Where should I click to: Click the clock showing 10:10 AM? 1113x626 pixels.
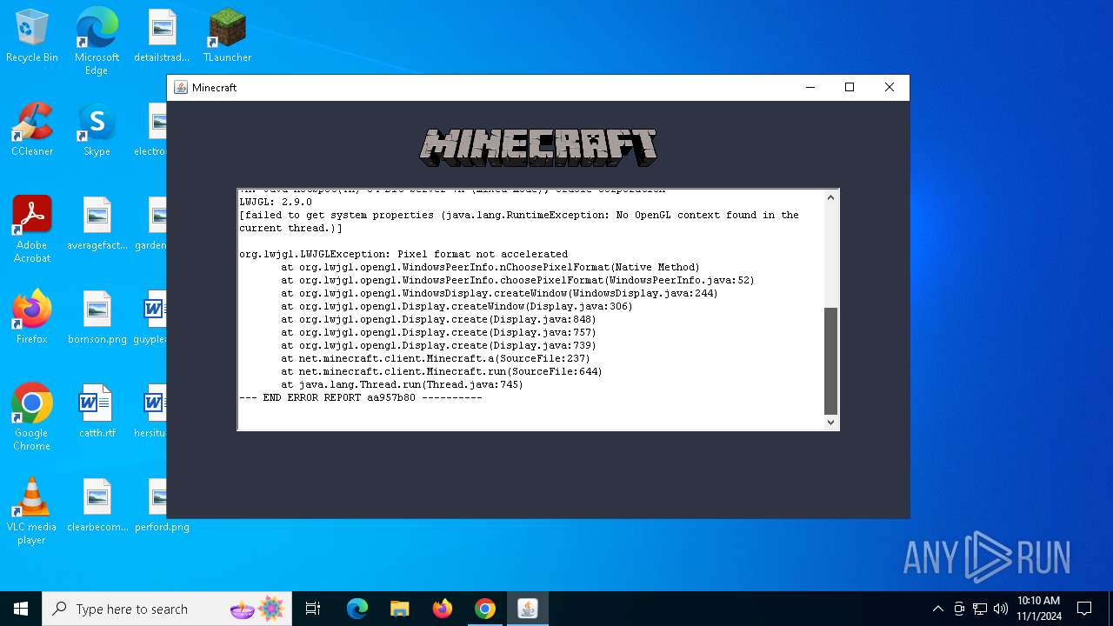coord(1038,609)
